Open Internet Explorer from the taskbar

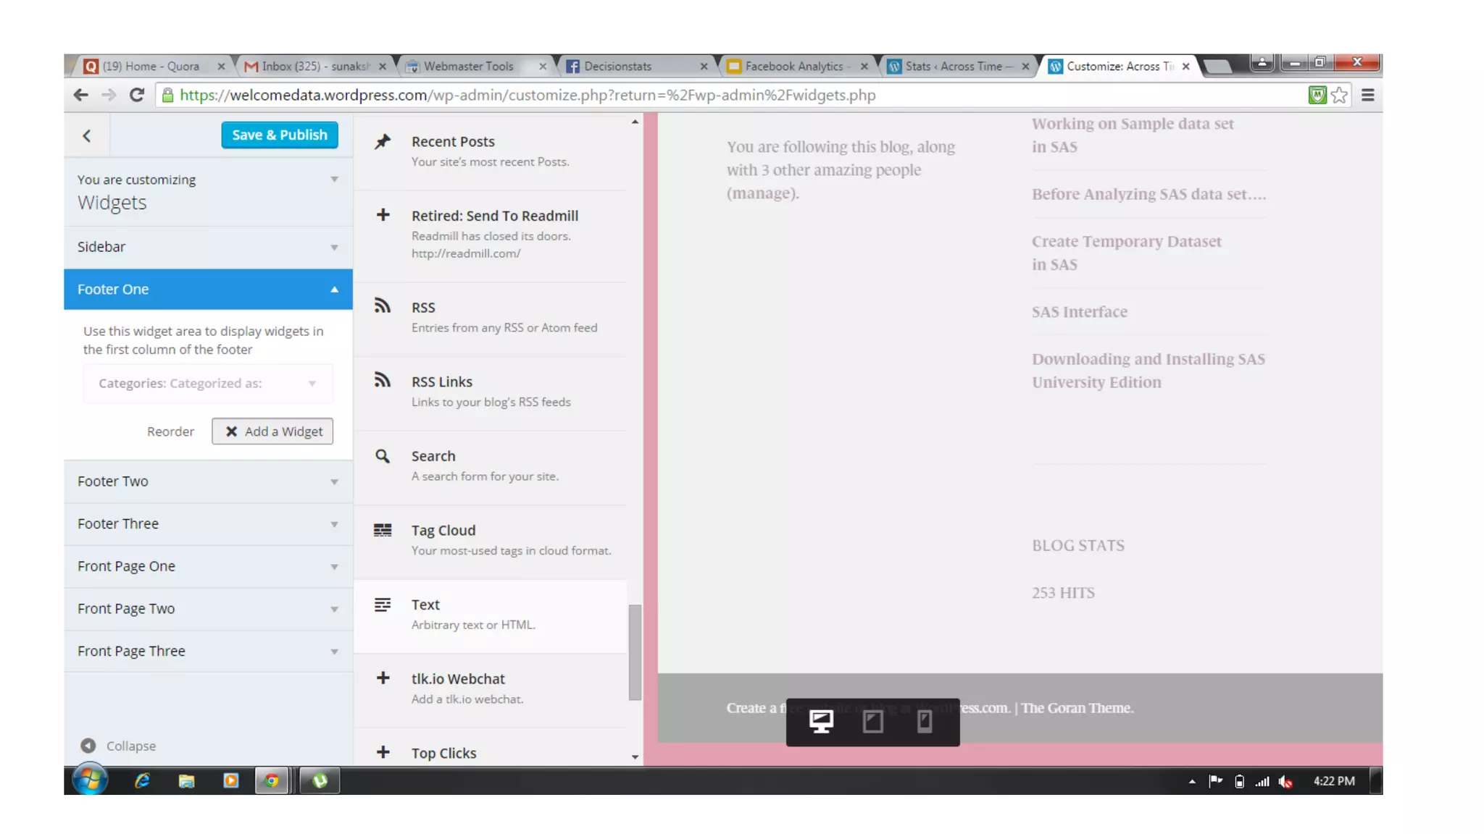pos(142,780)
